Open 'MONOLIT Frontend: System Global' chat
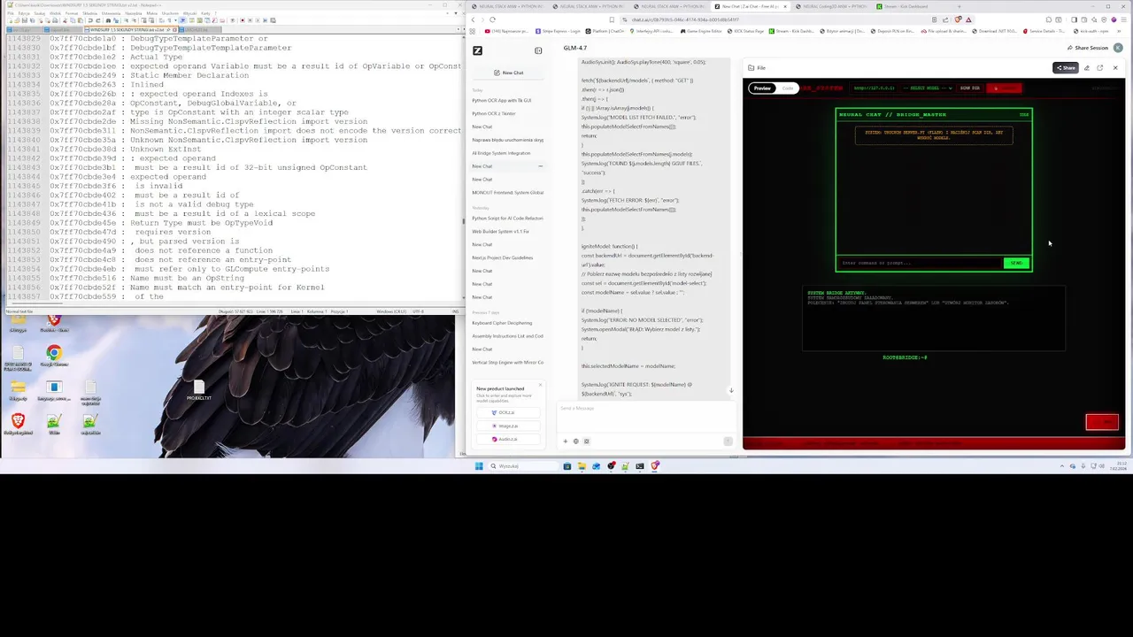Screen dimensions: 1133x637 click(507, 192)
